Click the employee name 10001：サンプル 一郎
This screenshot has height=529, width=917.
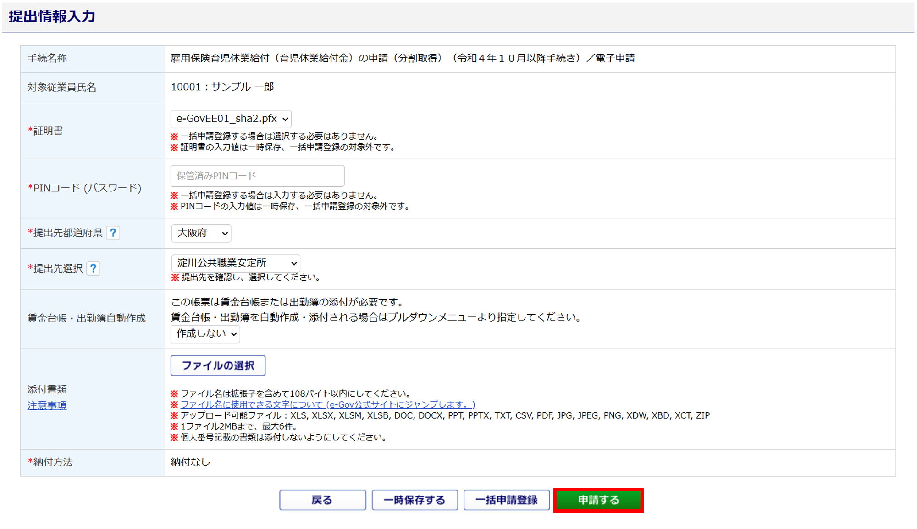pyautogui.click(x=222, y=87)
